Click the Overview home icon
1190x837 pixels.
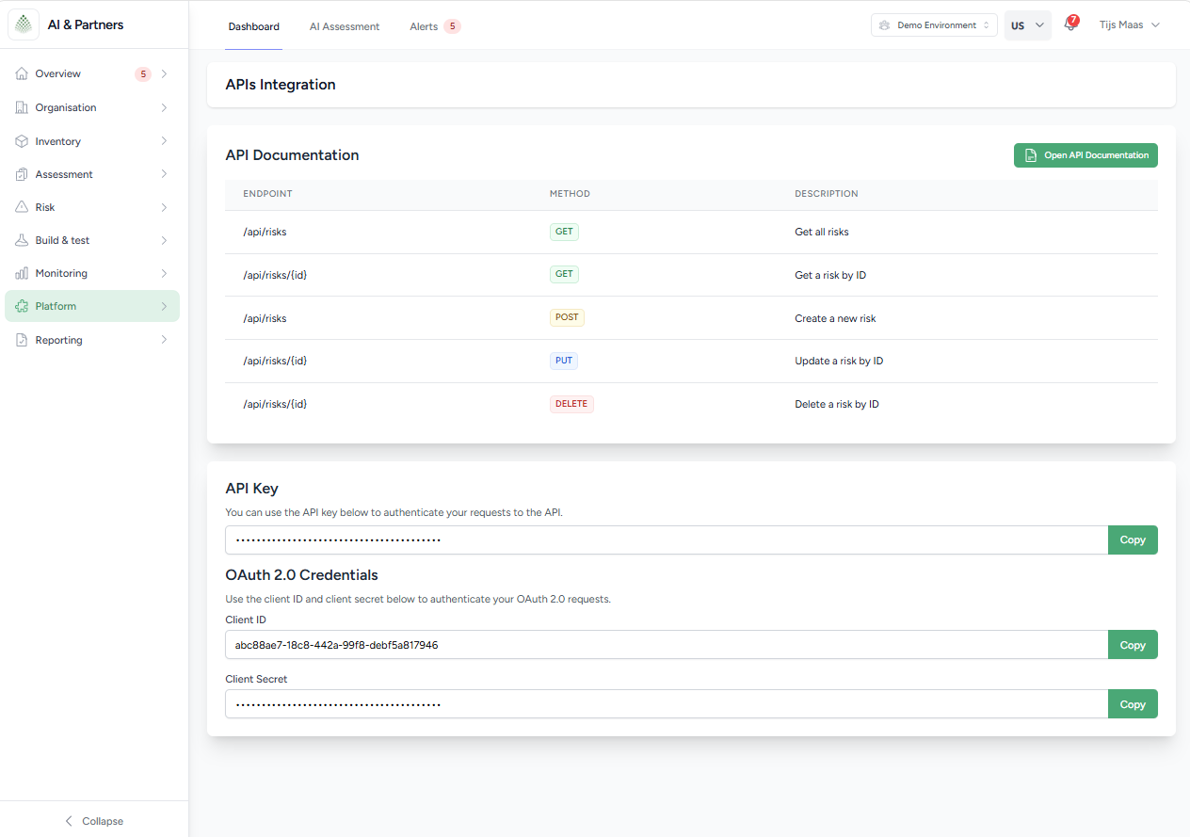click(22, 73)
